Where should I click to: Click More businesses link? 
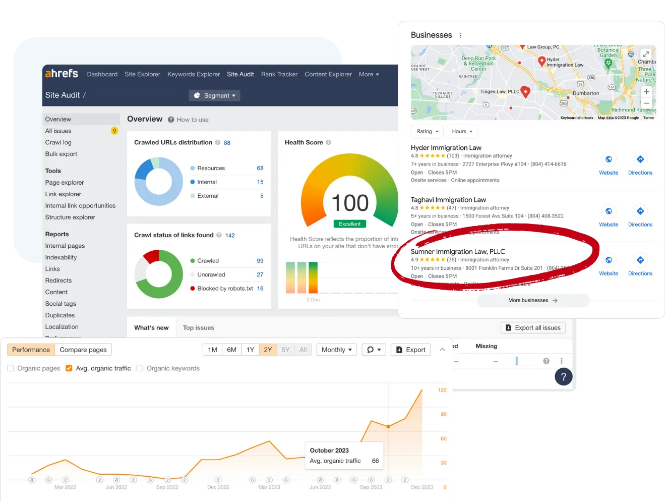[x=532, y=300]
